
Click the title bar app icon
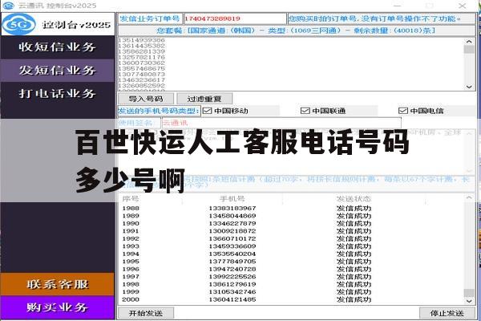pyautogui.click(x=9, y=6)
